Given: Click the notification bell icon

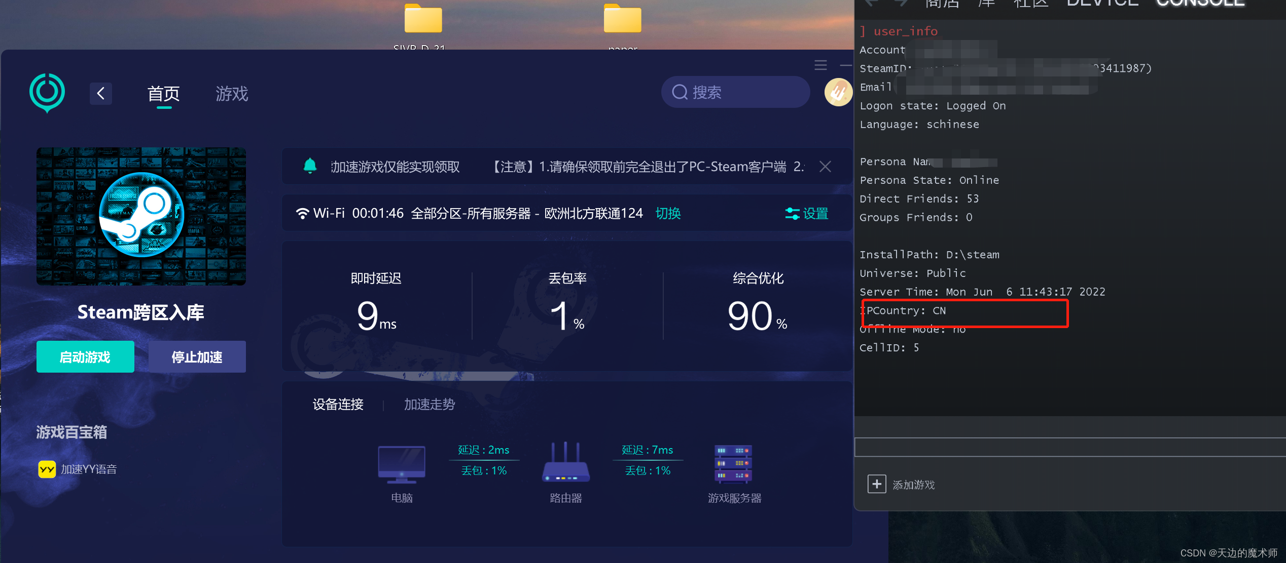Looking at the screenshot, I should point(310,166).
